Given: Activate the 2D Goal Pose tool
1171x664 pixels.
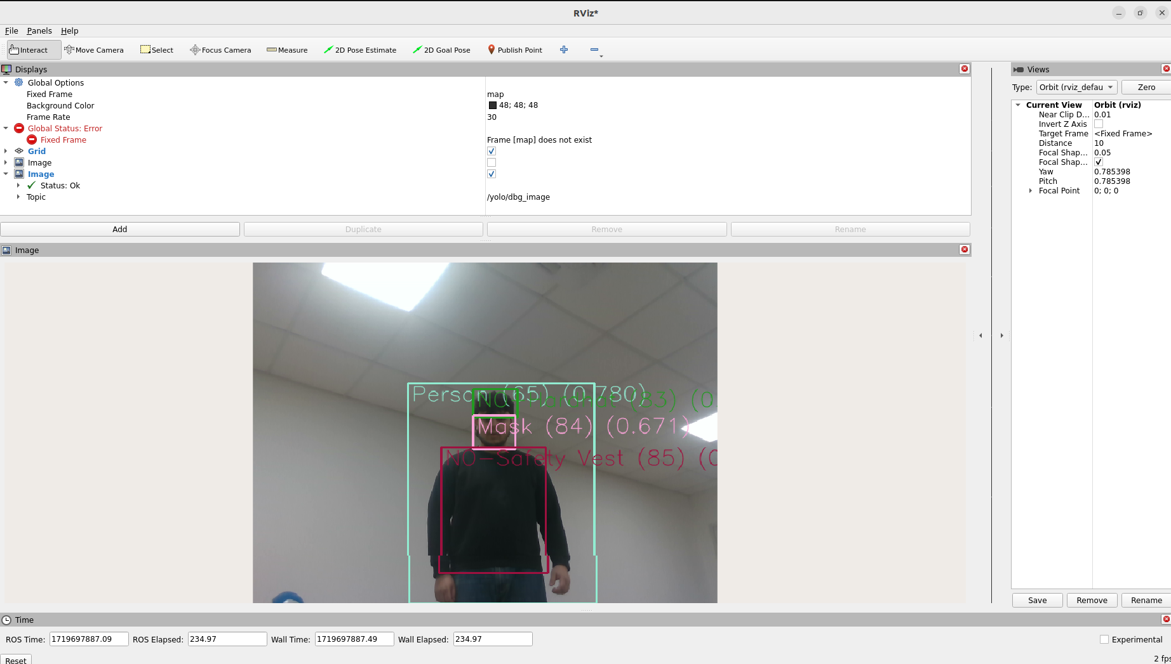Looking at the screenshot, I should 441,50.
